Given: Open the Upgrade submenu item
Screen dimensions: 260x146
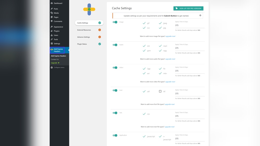Looking at the screenshot, I should (55, 63).
